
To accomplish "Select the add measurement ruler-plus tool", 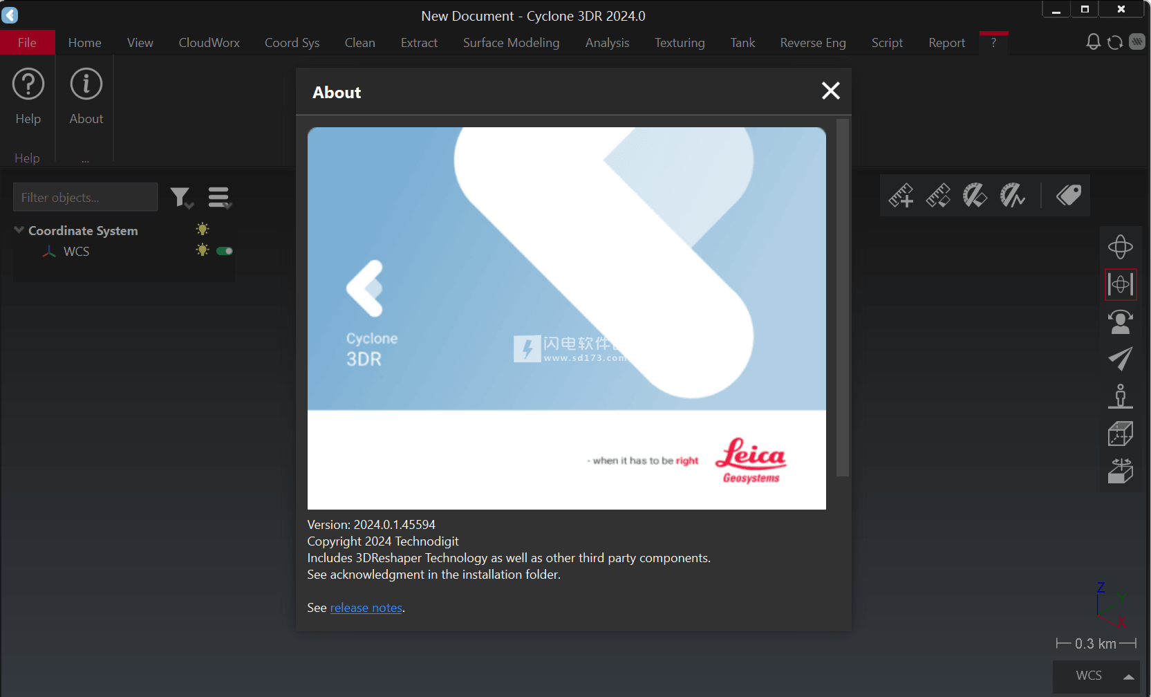I will (x=901, y=196).
